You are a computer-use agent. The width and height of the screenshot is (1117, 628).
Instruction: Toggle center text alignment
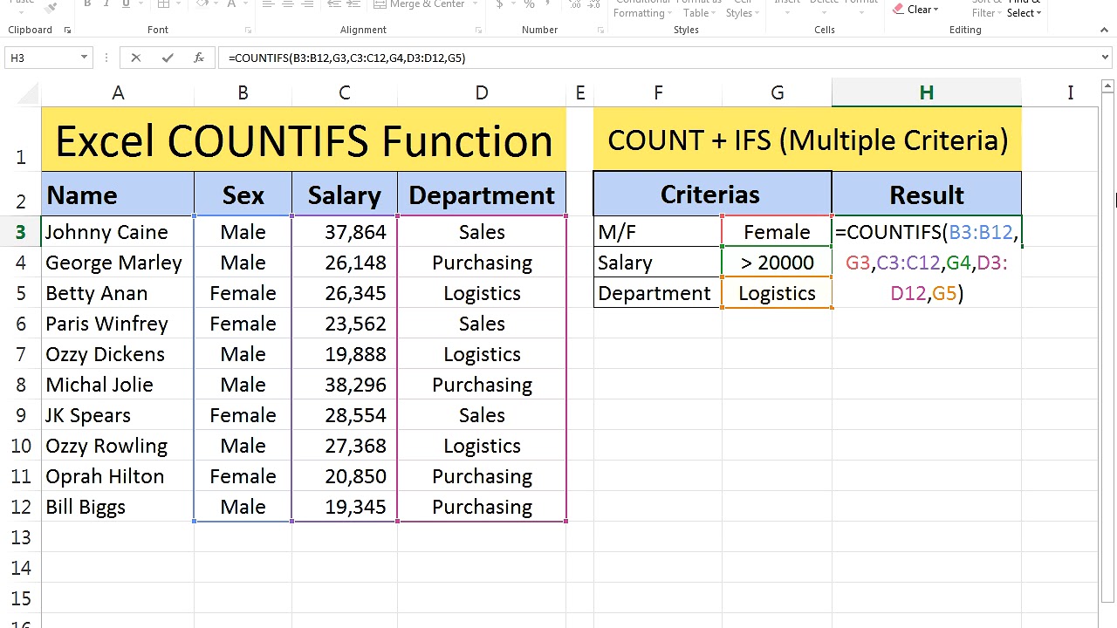tap(286, 5)
